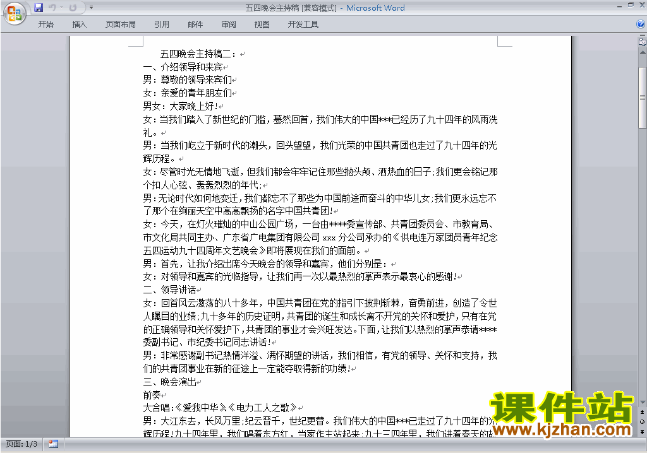Click the heading 二、领导讲话
Viewport: 647px width, 453px height.
(x=169, y=290)
